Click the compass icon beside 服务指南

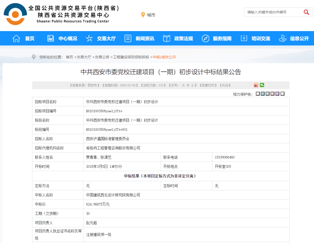click(206, 38)
